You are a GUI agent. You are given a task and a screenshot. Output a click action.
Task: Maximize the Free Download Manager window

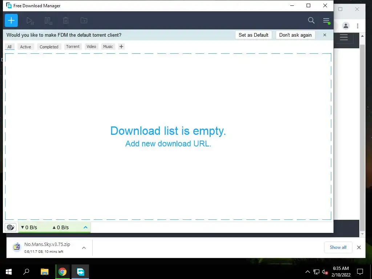[x=308, y=6]
